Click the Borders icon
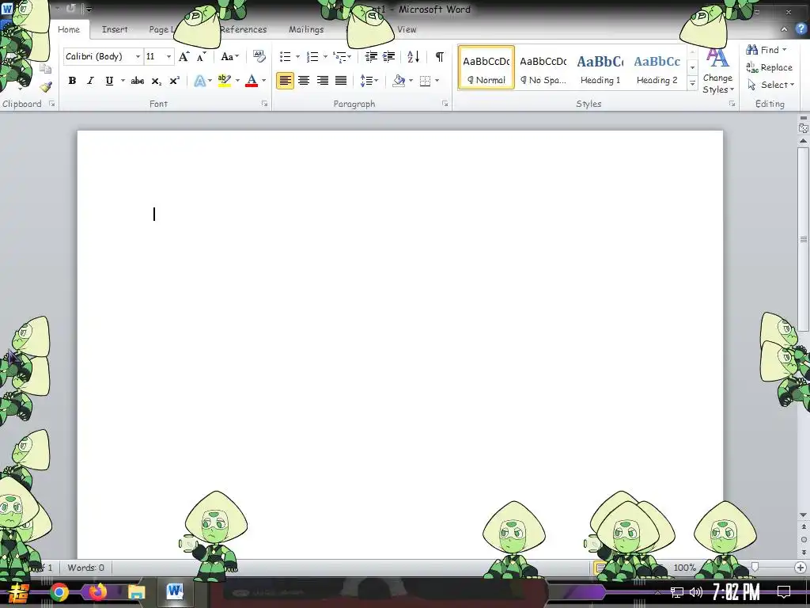 point(425,81)
